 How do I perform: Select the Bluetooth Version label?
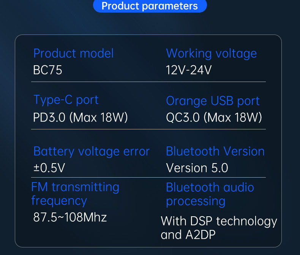[x=215, y=151]
